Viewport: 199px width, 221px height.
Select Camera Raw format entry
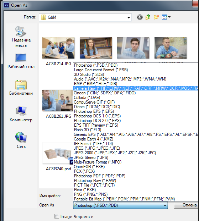coord(136,88)
